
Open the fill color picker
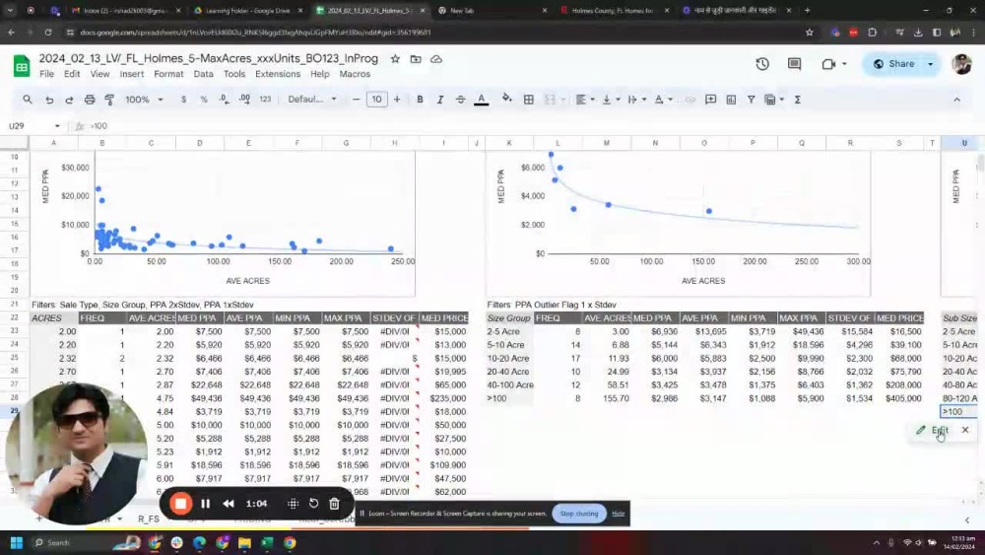click(x=507, y=100)
